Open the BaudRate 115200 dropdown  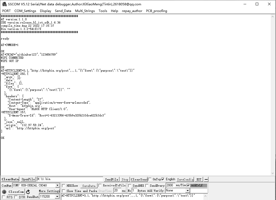click(x=57, y=197)
